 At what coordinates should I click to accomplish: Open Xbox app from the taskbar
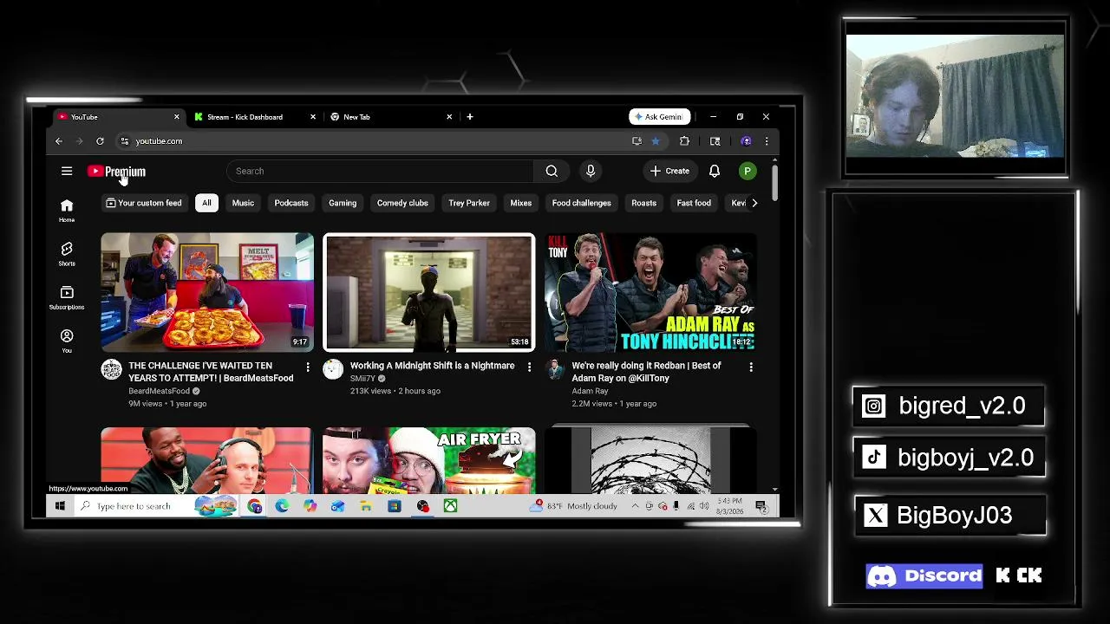450,506
